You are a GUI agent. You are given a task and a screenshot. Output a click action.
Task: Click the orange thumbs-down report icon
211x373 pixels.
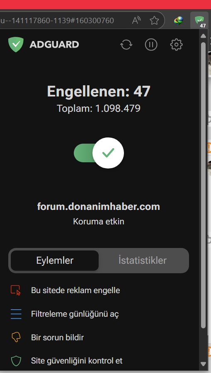16,337
